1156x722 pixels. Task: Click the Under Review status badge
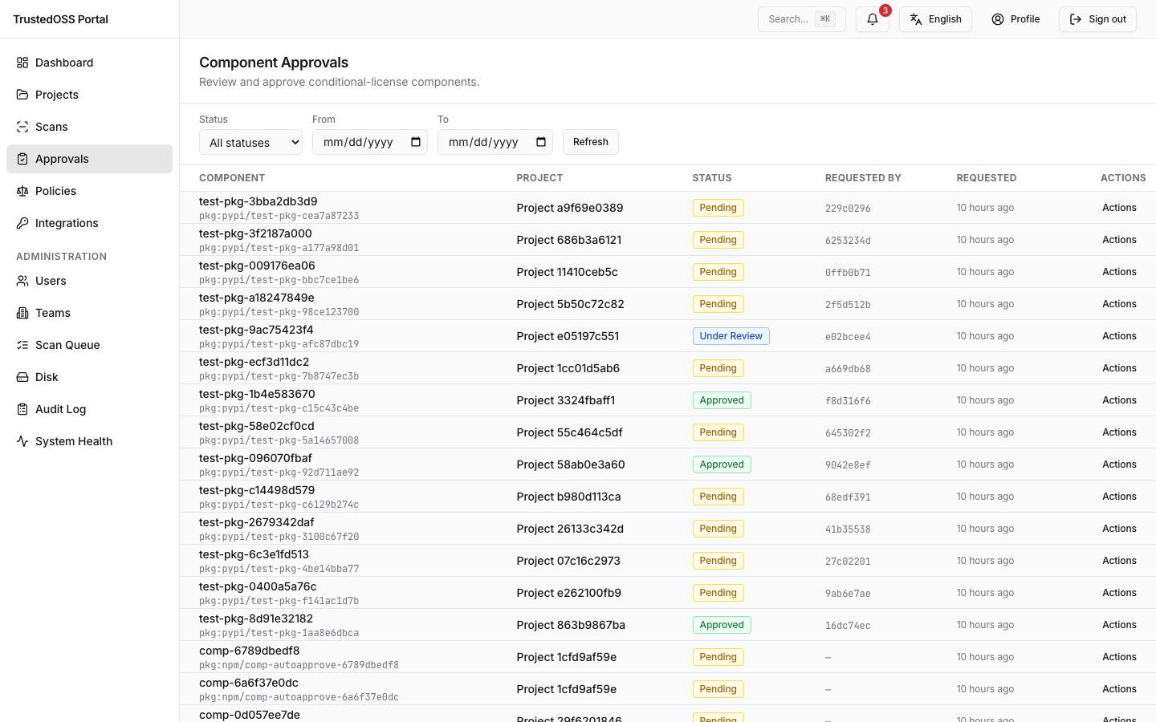coord(731,336)
